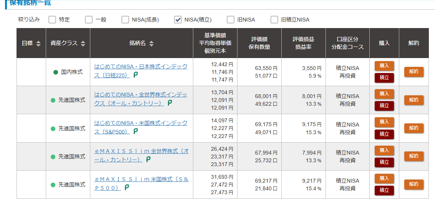The height and width of the screenshot is (203, 435).
Task: Click 積立 for eMAXIS Slim 米国株式 row
Action: click(x=384, y=190)
